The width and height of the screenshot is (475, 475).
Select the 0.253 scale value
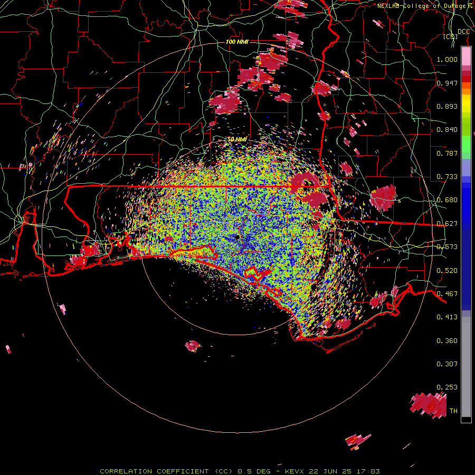coord(447,387)
